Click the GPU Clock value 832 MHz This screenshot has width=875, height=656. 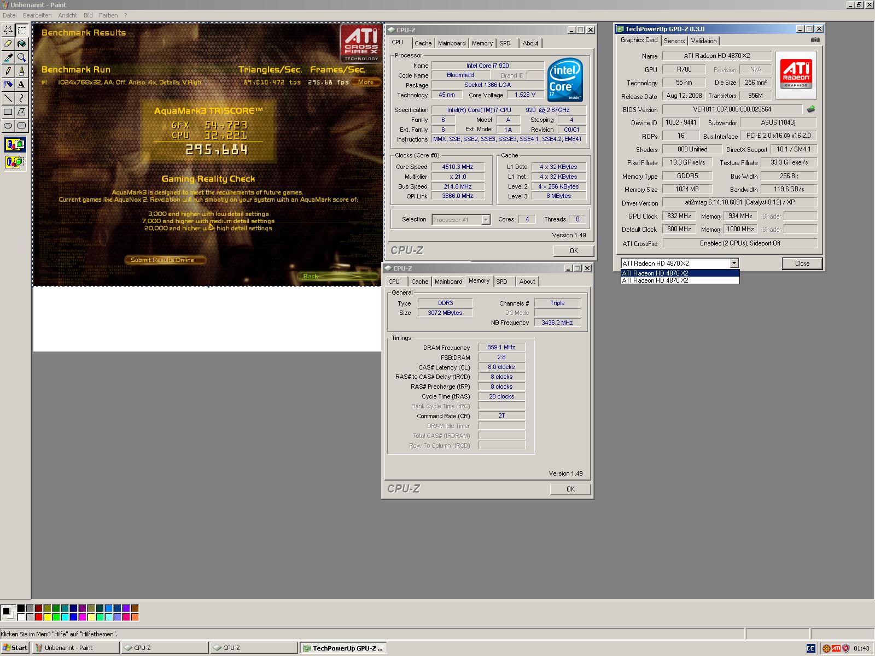(679, 216)
